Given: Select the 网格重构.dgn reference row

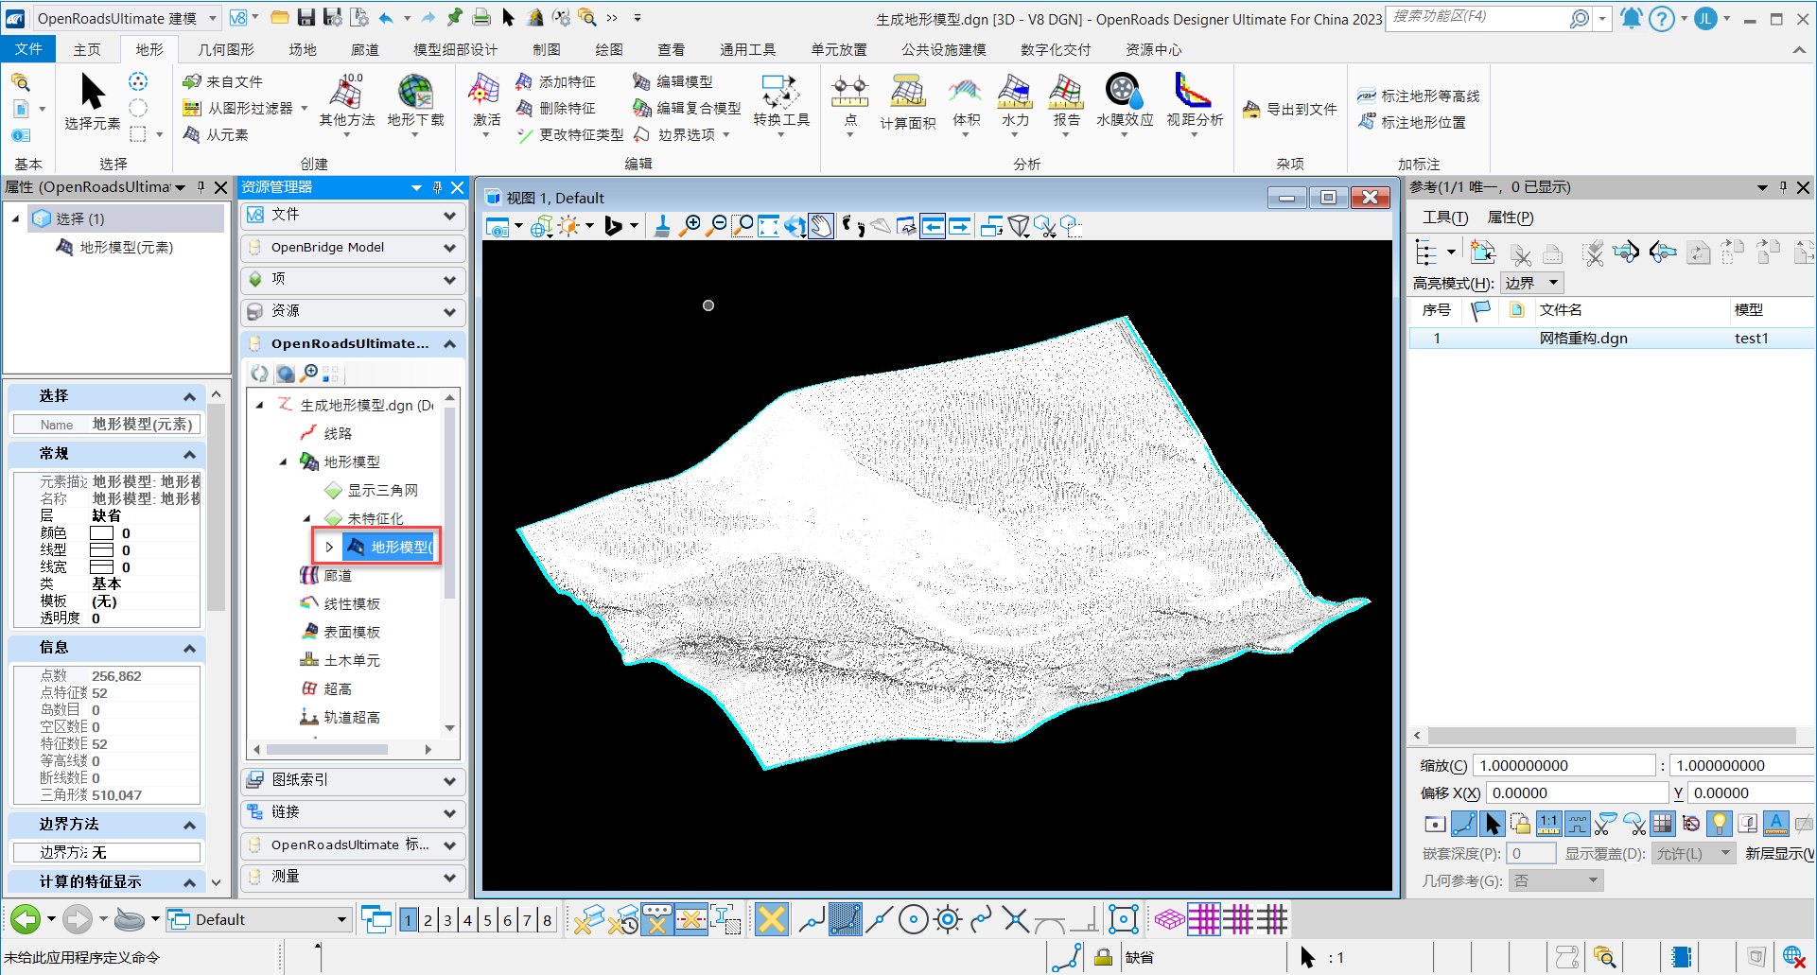Looking at the screenshot, I should 1582,339.
